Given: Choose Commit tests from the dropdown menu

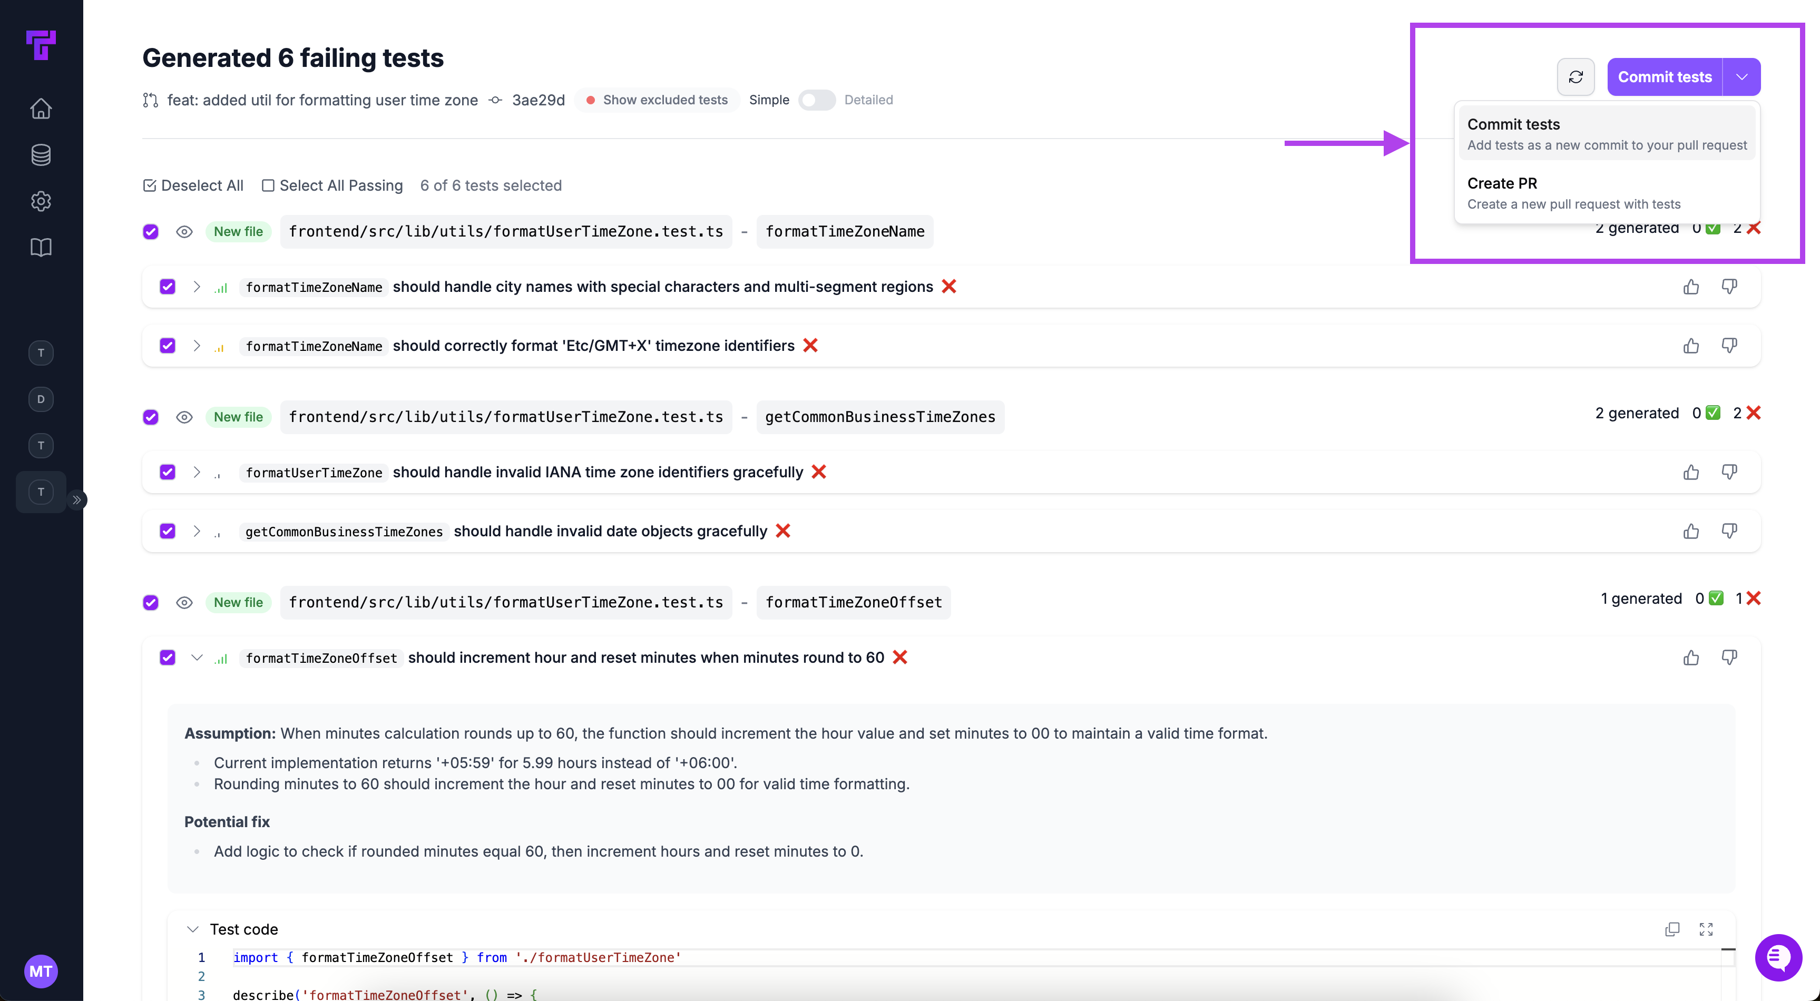Looking at the screenshot, I should click(x=1607, y=133).
